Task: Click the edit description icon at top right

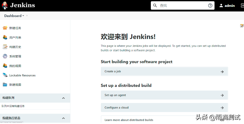Action: [x=242, y=25]
